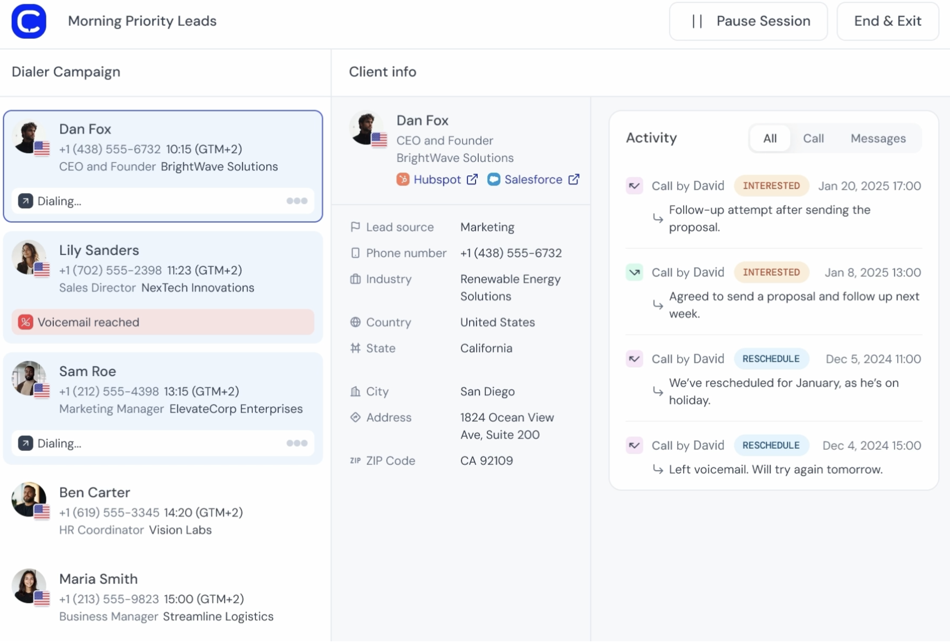The width and height of the screenshot is (950, 644).
Task: Click End & Exit button
Action: pyautogui.click(x=887, y=22)
